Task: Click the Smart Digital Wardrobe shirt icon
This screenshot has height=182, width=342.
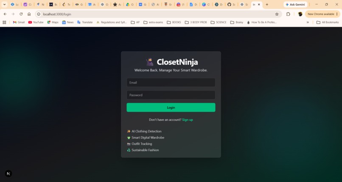Action: [x=129, y=138]
